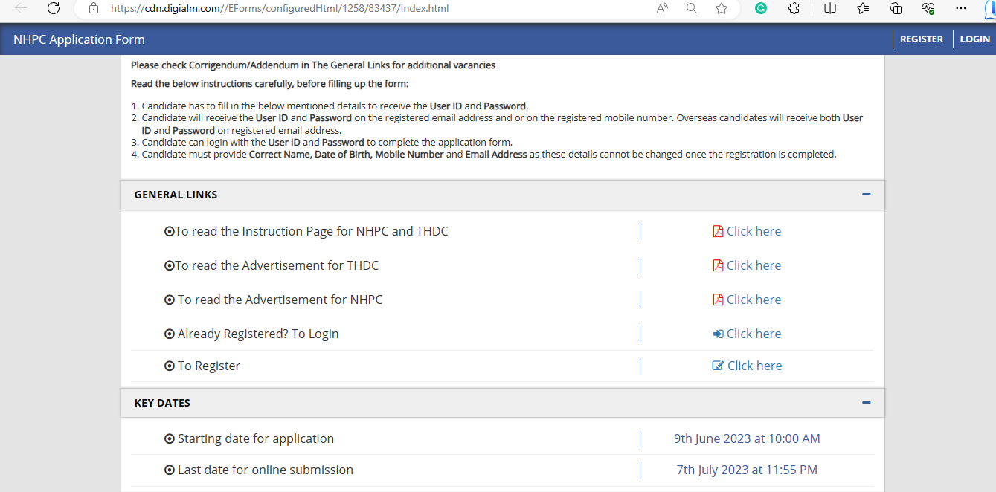Screen dimensions: 996x492
Task: Click 'Starting date for application' text
Action: tap(256, 438)
